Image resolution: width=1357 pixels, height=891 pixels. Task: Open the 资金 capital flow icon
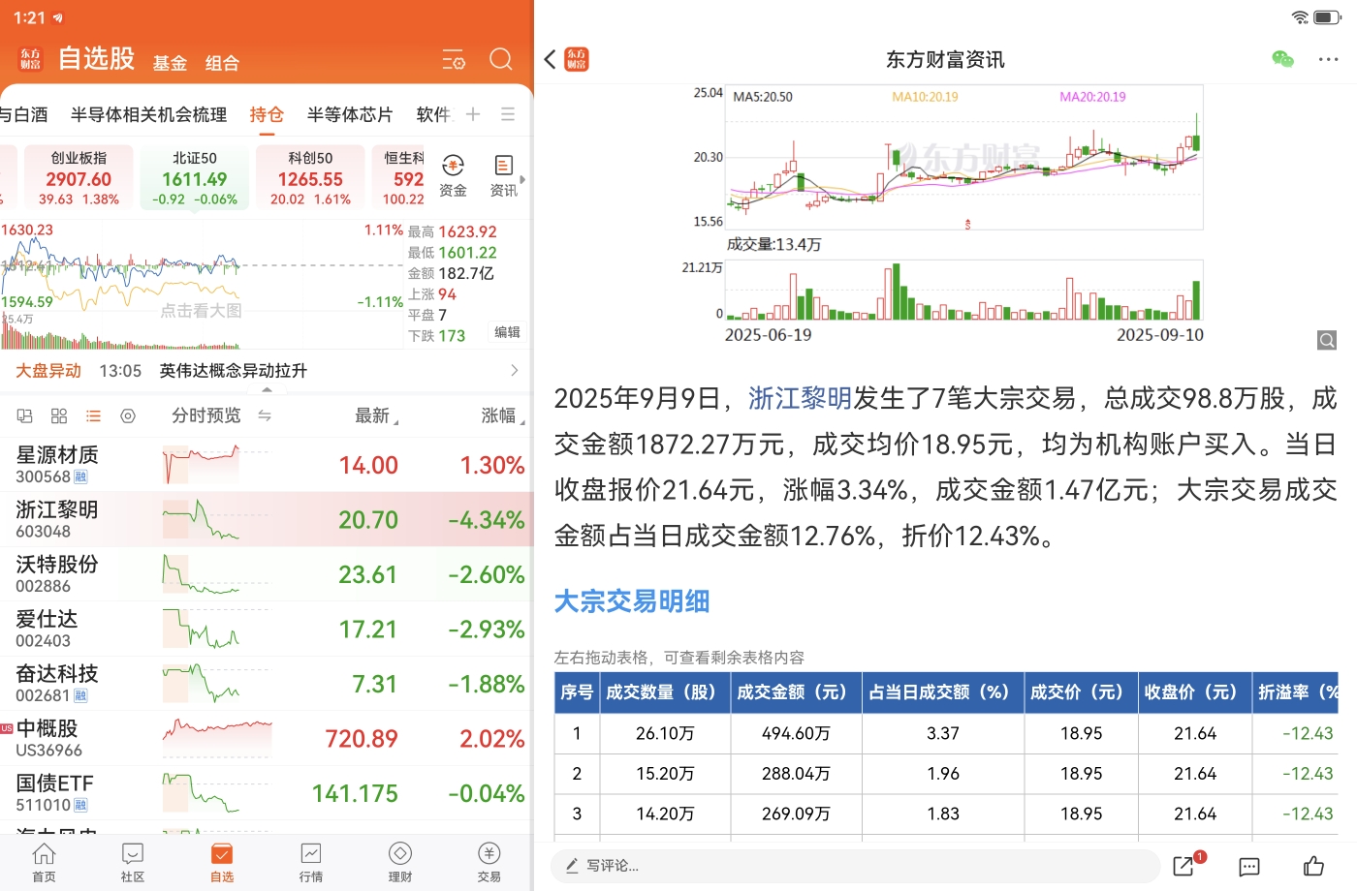point(453,175)
